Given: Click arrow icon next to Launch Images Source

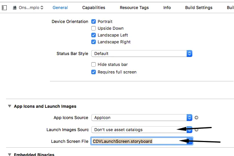Looking at the screenshot, I should [196, 130].
